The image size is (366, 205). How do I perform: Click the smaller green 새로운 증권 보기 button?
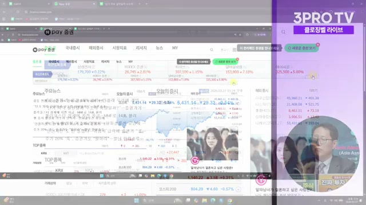[225, 61]
